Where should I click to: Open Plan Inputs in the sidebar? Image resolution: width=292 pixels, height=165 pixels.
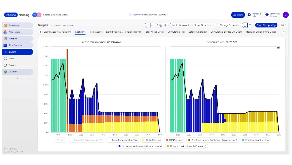pos(18,32)
